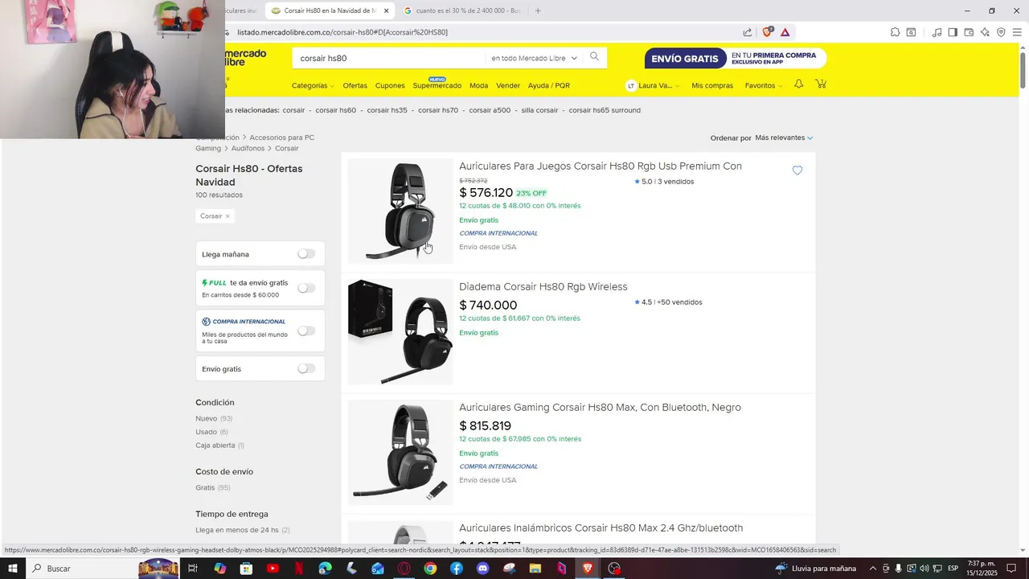
Task: Click the Envío Gratis primera compra banner
Action: pyautogui.click(x=736, y=58)
